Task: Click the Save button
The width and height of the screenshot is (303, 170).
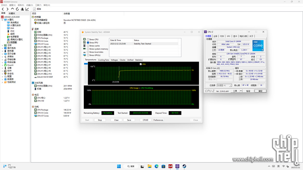Action: 129,120
